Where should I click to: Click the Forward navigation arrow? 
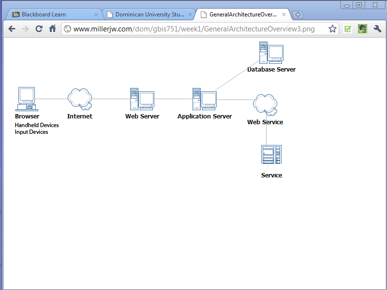point(26,29)
